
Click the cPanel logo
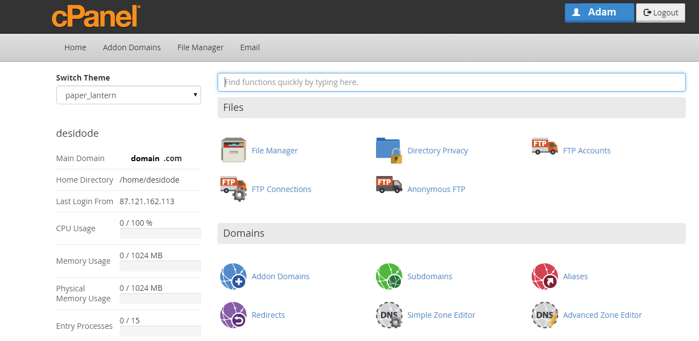[96, 16]
